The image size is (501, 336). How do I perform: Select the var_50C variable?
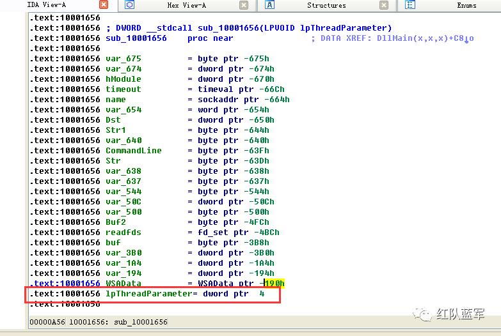pyautogui.click(x=123, y=202)
